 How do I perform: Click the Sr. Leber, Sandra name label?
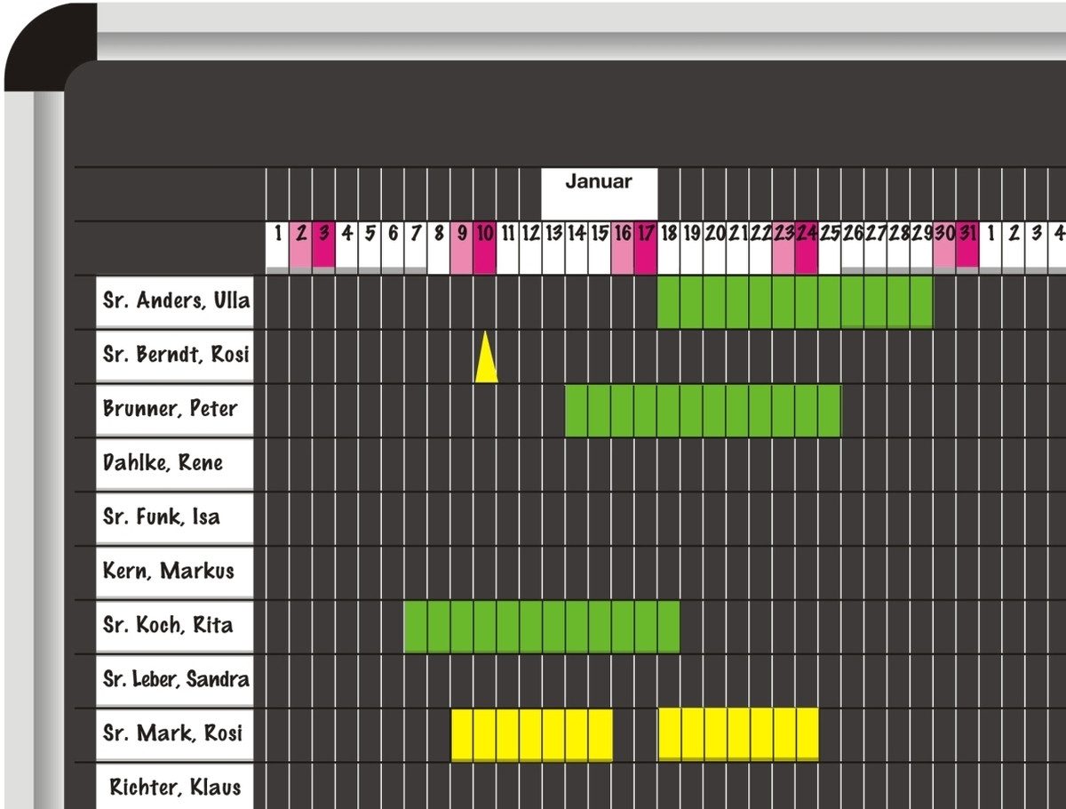(x=175, y=680)
